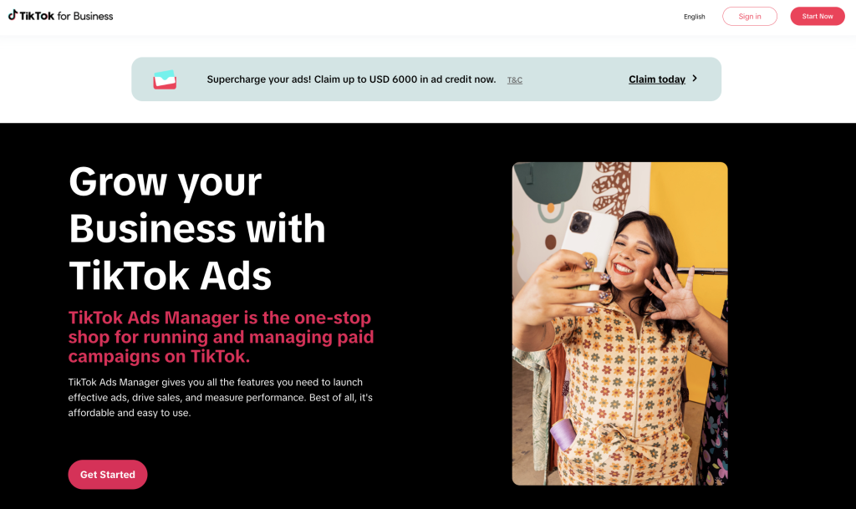Click the Sign in button
This screenshot has width=856, height=509.
(750, 17)
